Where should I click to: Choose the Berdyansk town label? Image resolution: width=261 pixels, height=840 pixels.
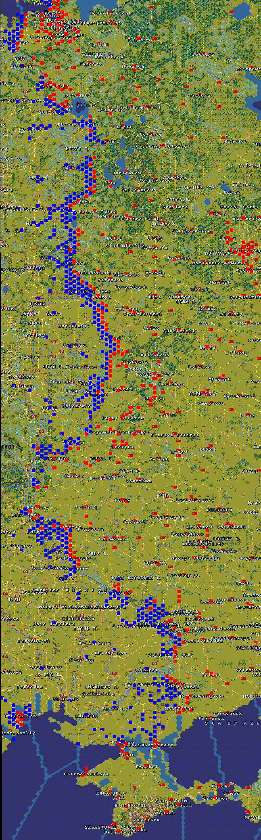[227, 713]
